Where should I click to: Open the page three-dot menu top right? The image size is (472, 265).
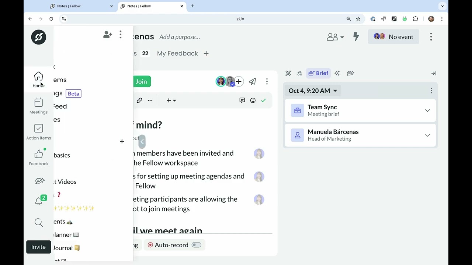(x=431, y=37)
